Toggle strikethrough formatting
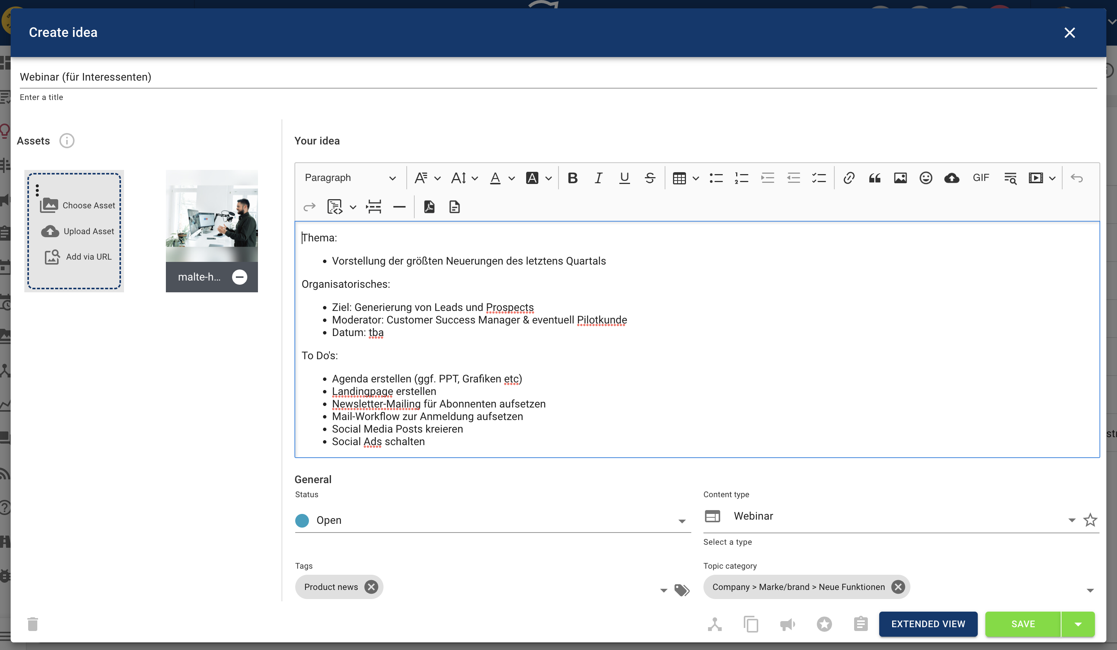1117x650 pixels. pos(650,178)
